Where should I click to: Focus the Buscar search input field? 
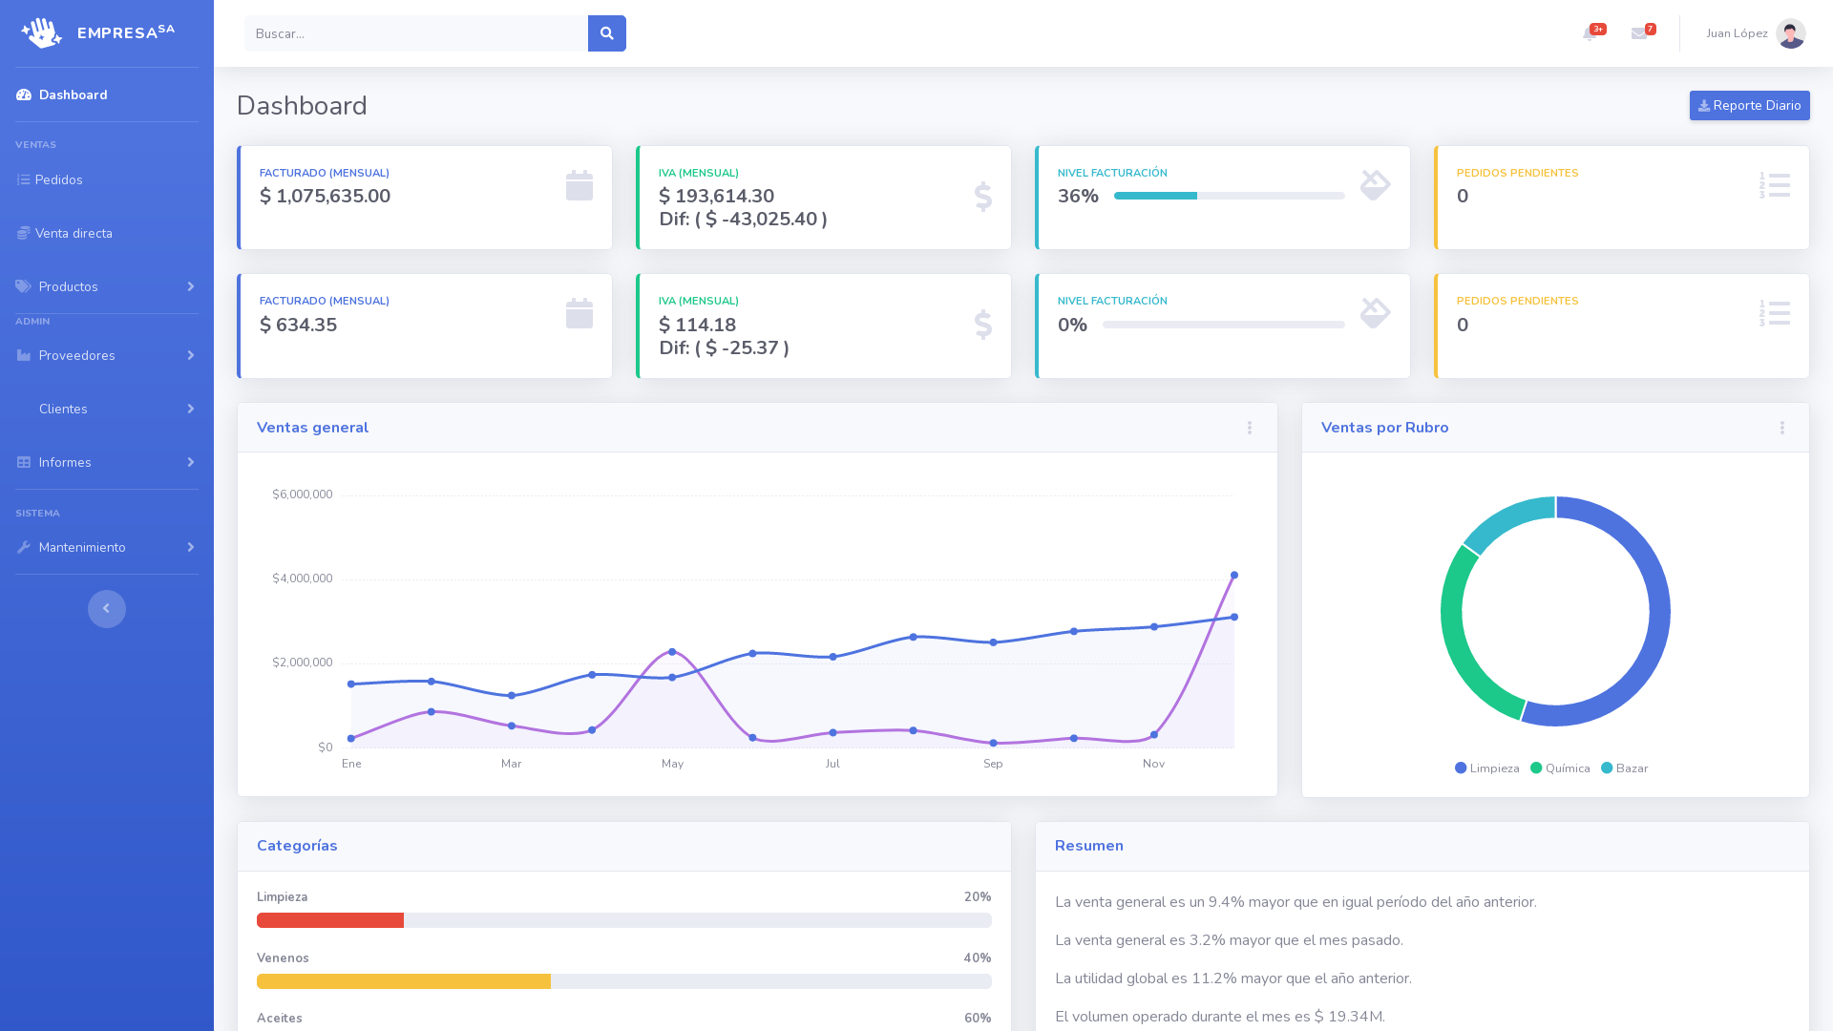416,33
